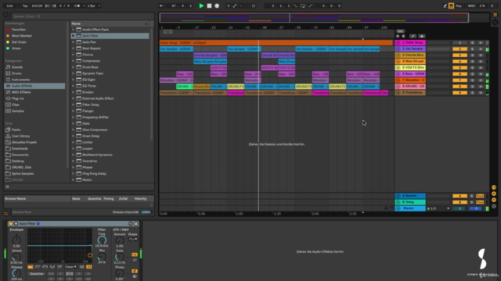This screenshot has height=281, width=501.
Task: Click the Tap tempo button
Action: click(x=25, y=5)
